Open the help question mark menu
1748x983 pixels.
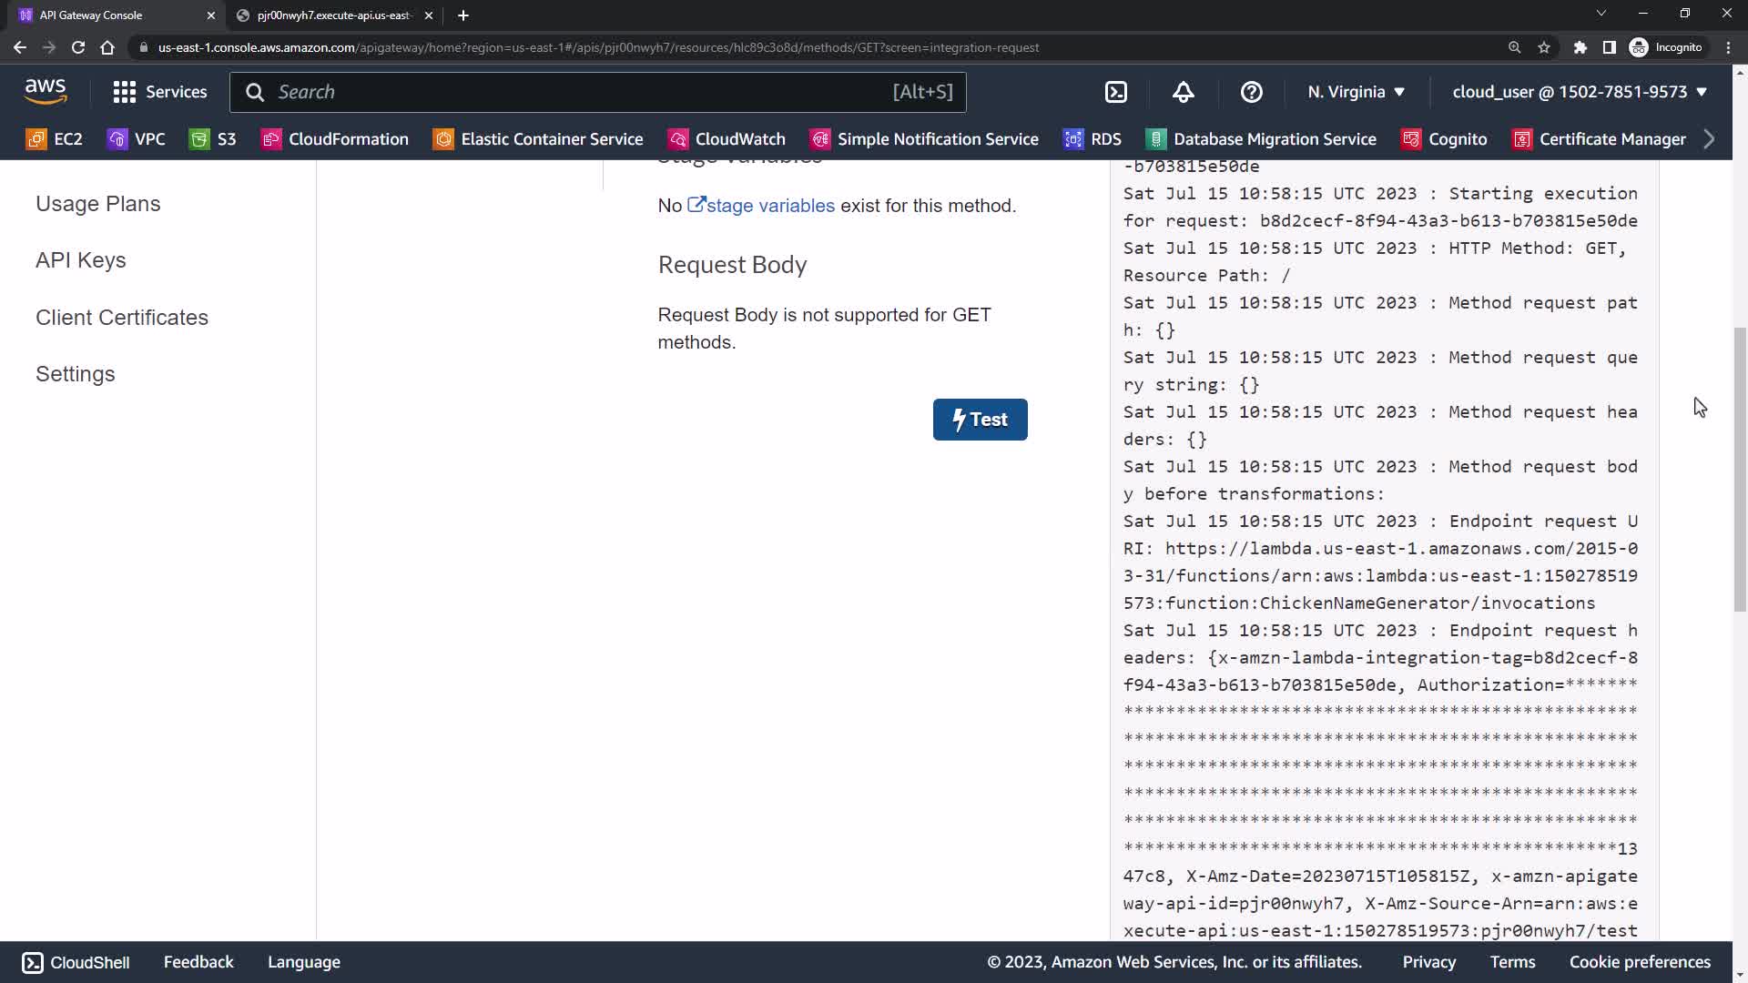point(1252,92)
